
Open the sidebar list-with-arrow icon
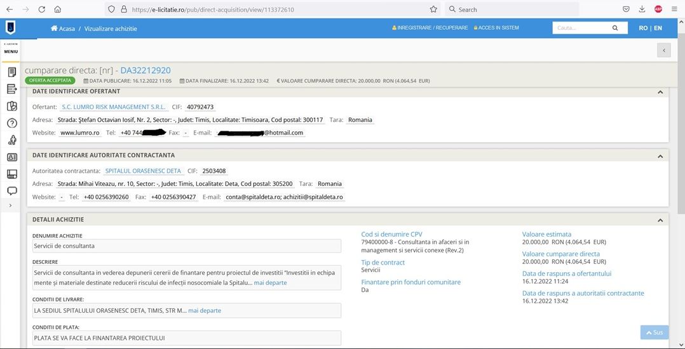[12, 89]
